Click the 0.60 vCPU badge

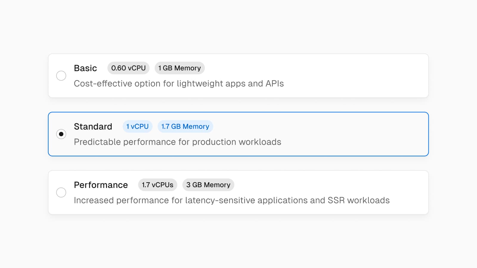pyautogui.click(x=128, y=68)
